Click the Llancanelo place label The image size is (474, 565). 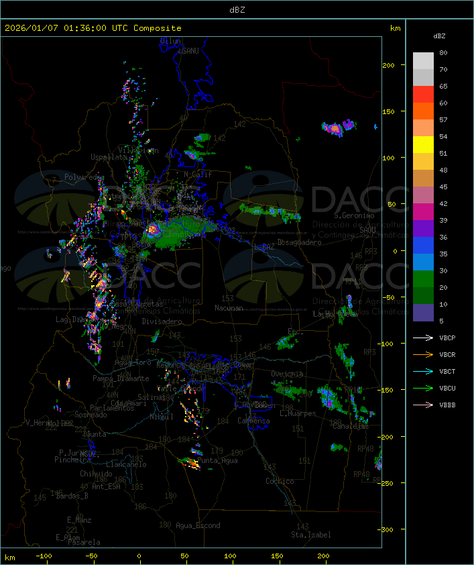coord(126,464)
